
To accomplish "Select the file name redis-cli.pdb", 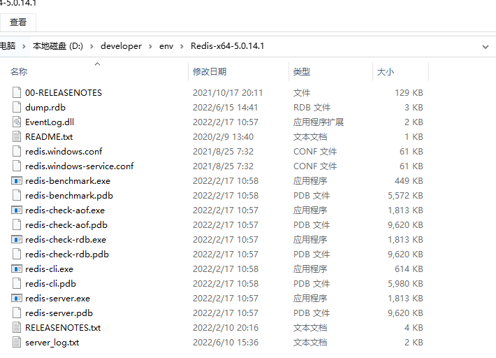I will [50, 284].
